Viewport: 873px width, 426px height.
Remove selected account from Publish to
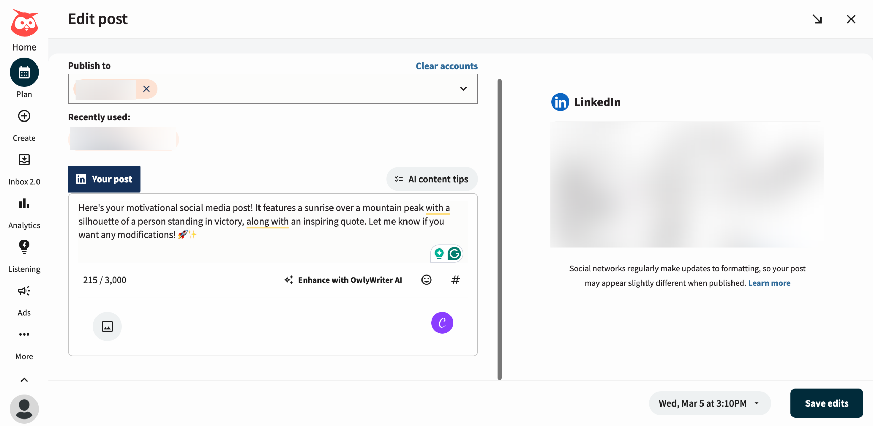146,89
